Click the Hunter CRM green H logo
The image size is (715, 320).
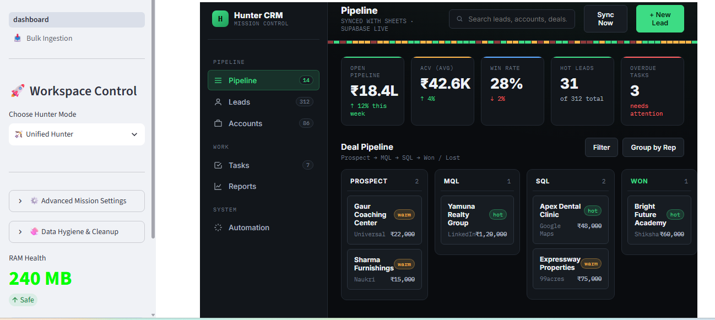[x=220, y=19]
